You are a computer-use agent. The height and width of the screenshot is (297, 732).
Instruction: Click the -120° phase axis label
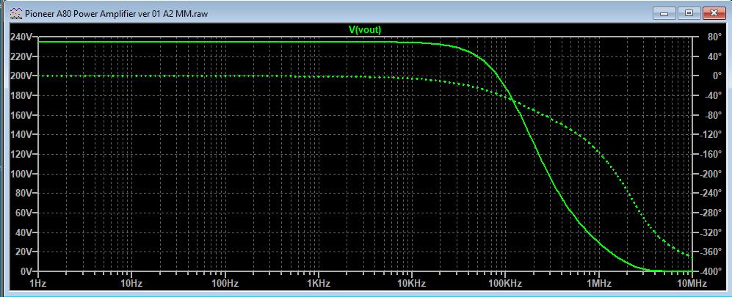coord(709,135)
